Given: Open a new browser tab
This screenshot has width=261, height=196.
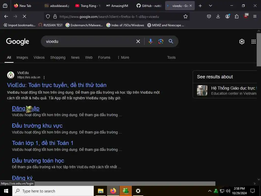Looking at the screenshot, I should click(200, 6).
